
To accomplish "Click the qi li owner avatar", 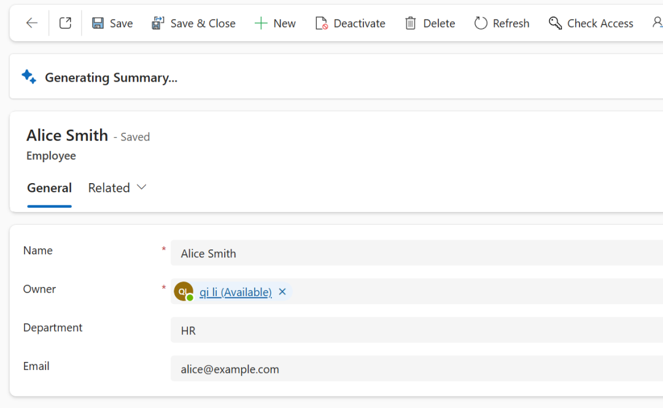I will pyautogui.click(x=184, y=292).
